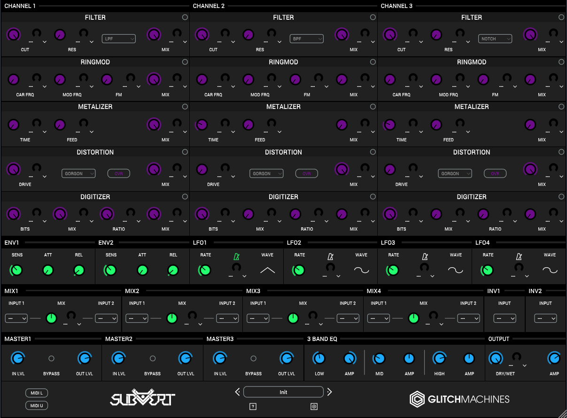Open the MIX1 Input 1 dropdown
The height and width of the screenshot is (418, 567).
tap(16, 318)
